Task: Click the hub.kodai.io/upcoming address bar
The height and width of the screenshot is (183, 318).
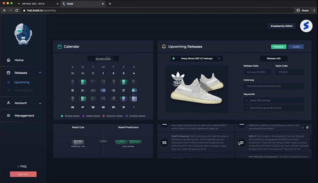Action: 157,10
